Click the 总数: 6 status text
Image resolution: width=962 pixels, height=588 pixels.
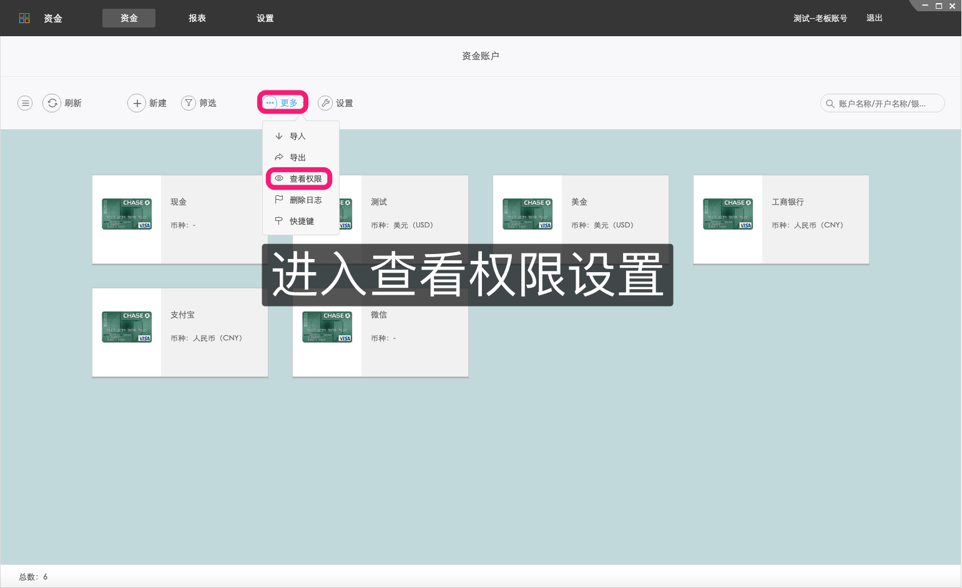[34, 577]
